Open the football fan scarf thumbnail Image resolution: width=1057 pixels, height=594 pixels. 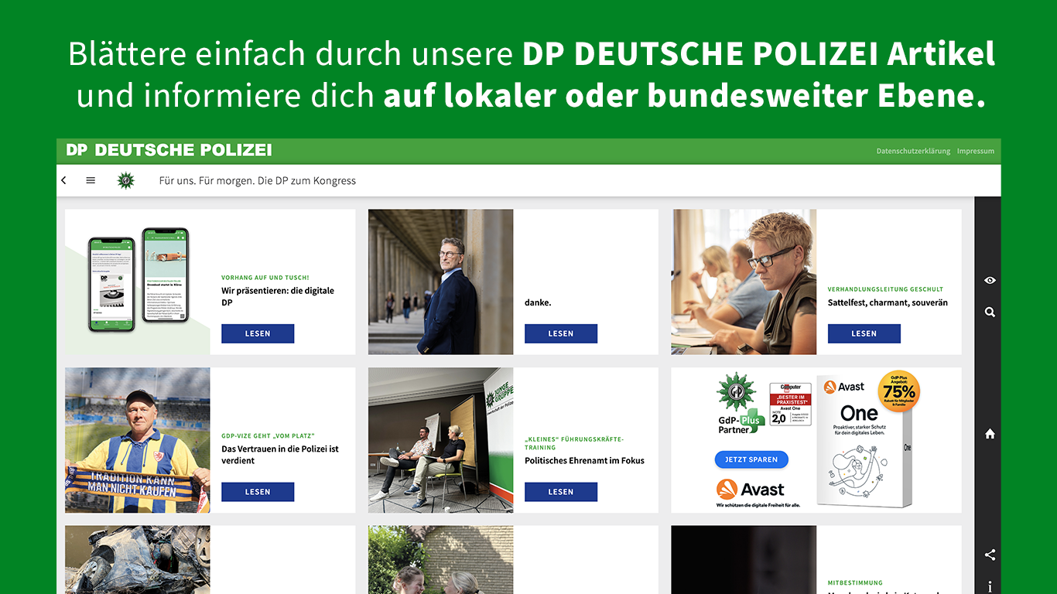[138, 440]
